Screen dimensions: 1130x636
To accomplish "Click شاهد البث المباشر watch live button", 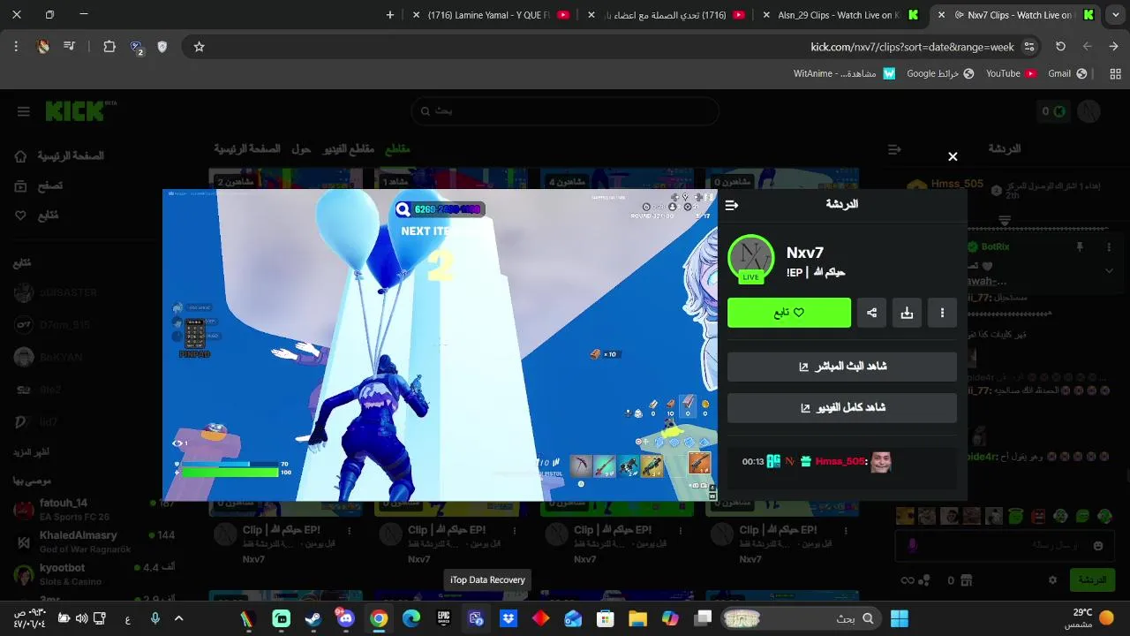I will [842, 367].
